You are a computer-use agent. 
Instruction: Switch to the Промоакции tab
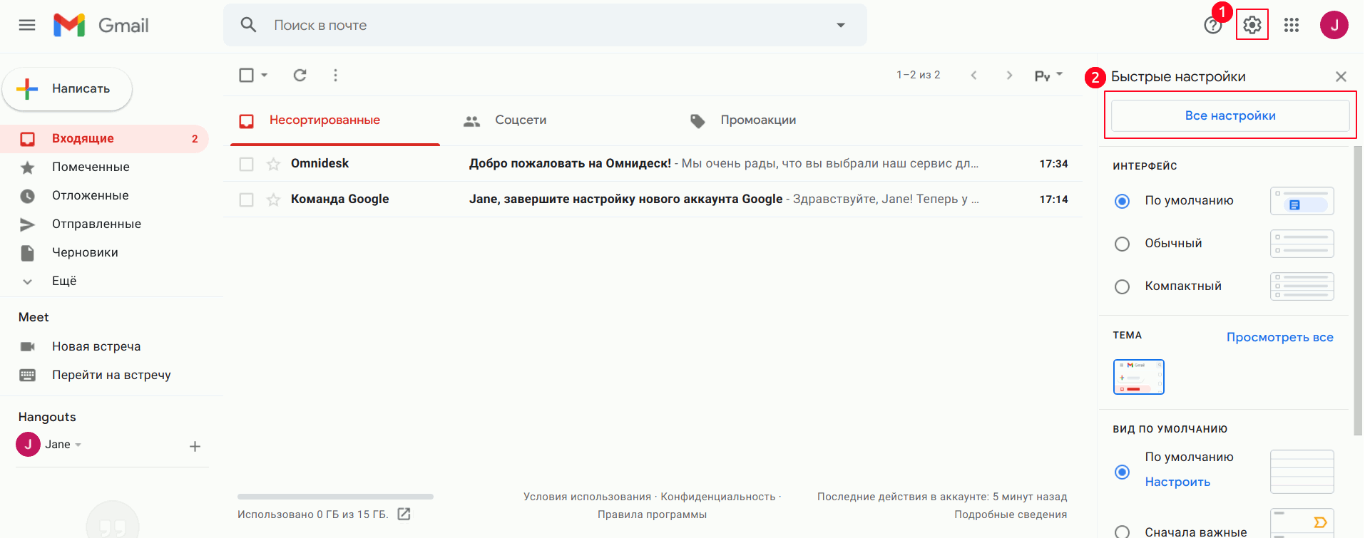[742, 120]
